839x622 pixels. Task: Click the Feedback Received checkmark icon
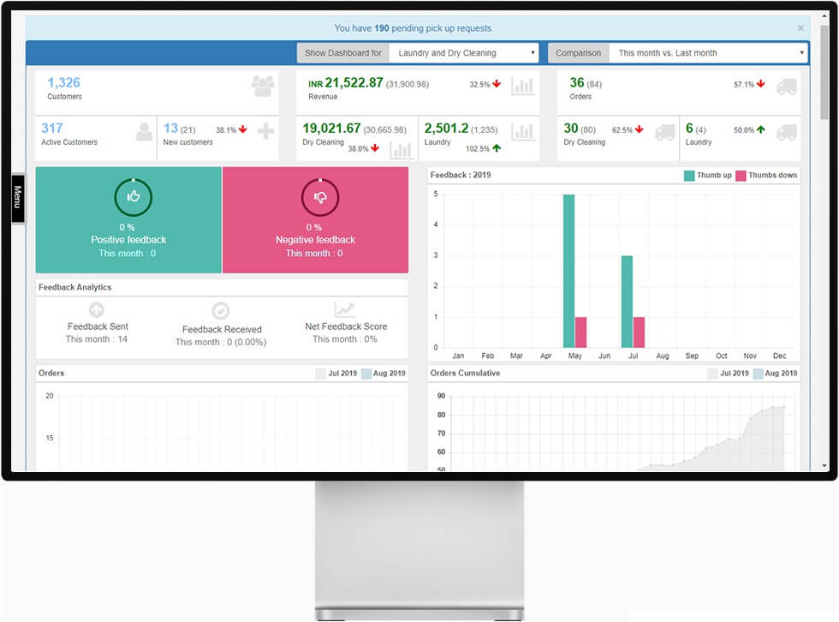[221, 310]
